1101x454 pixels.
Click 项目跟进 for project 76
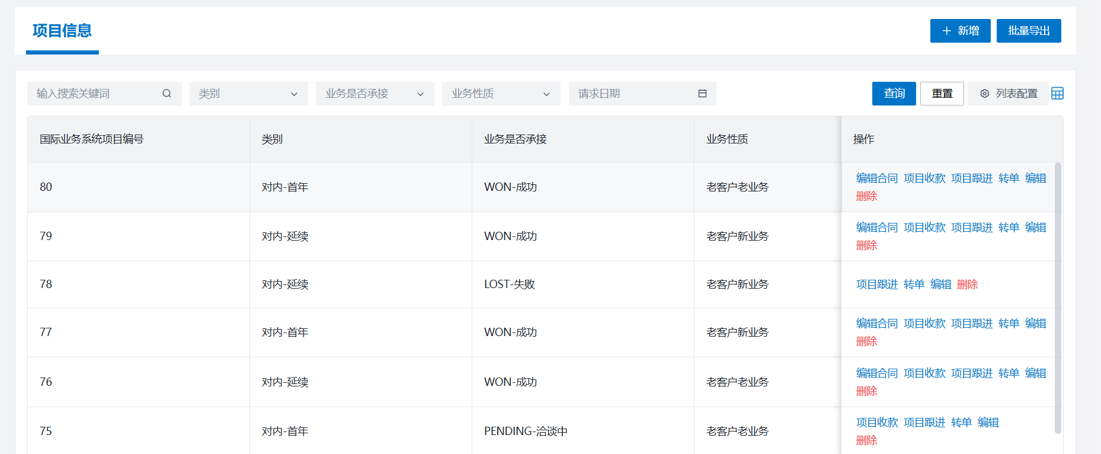971,373
